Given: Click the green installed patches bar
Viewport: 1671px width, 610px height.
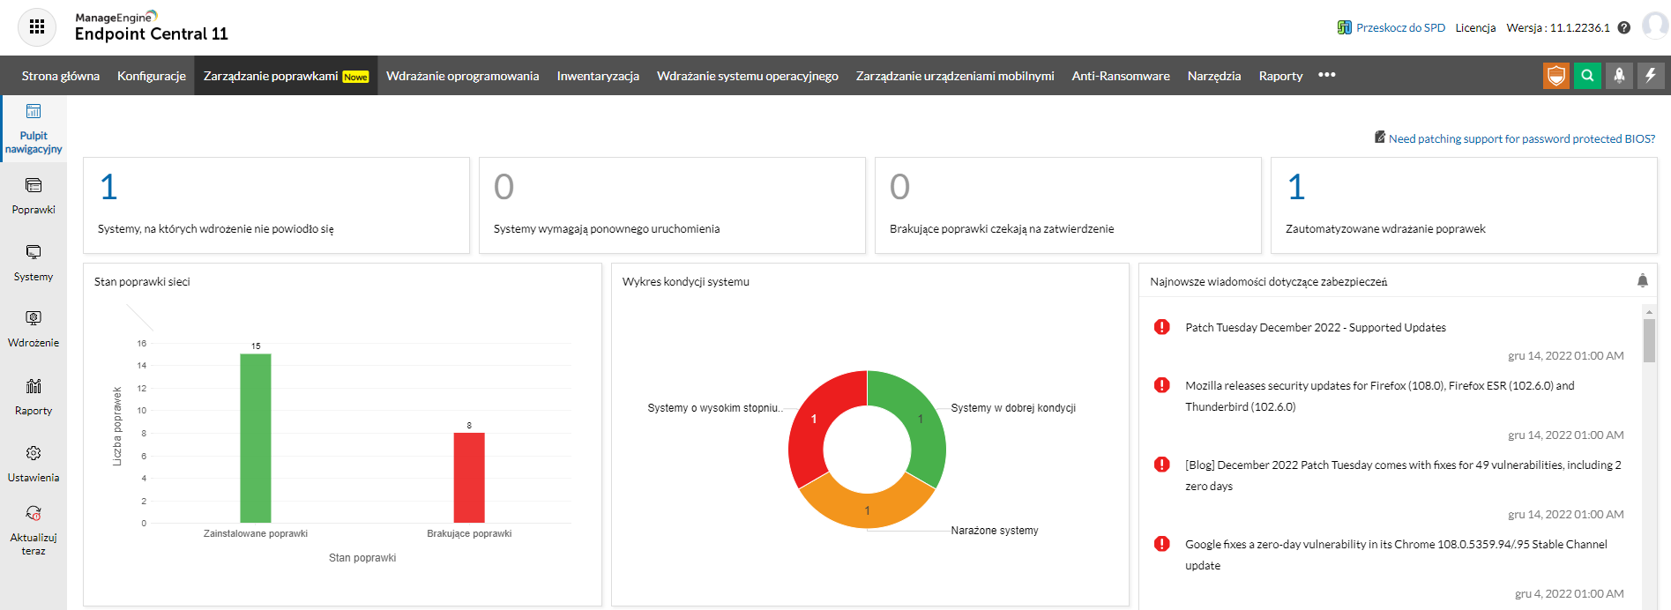Looking at the screenshot, I should point(256,438).
